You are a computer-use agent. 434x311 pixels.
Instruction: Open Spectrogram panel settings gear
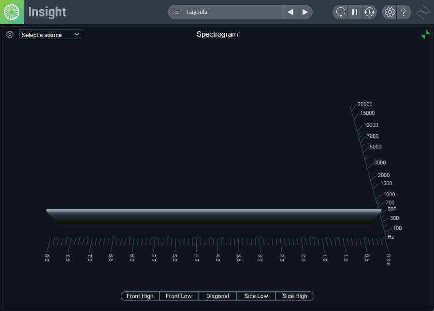pyautogui.click(x=10, y=35)
